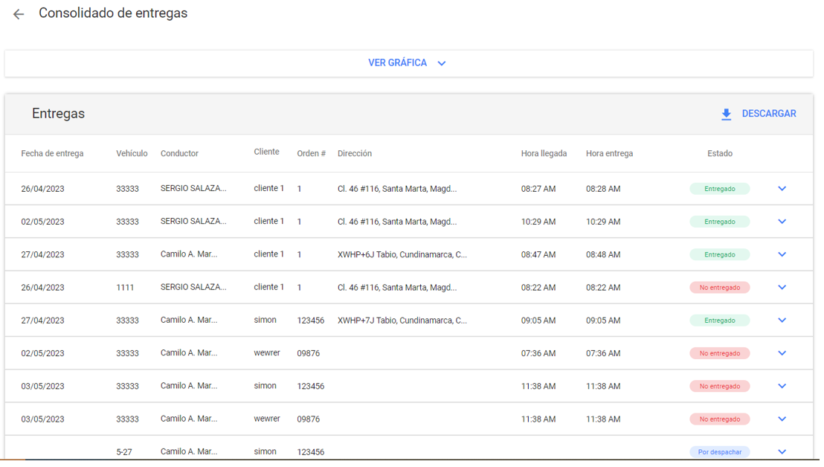Click the Por despachar status badge
824x467 pixels.
coord(719,452)
